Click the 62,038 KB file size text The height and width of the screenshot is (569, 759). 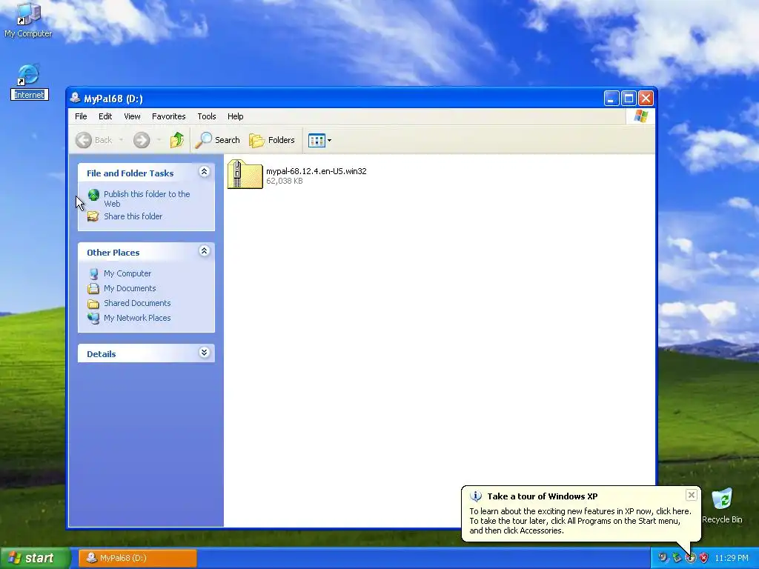point(285,181)
